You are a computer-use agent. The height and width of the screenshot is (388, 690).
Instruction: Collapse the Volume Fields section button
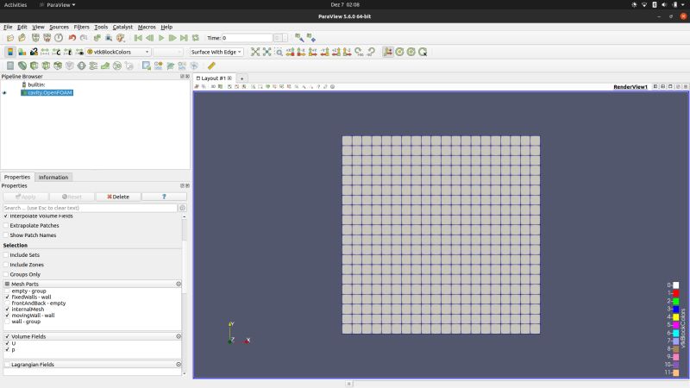click(179, 336)
